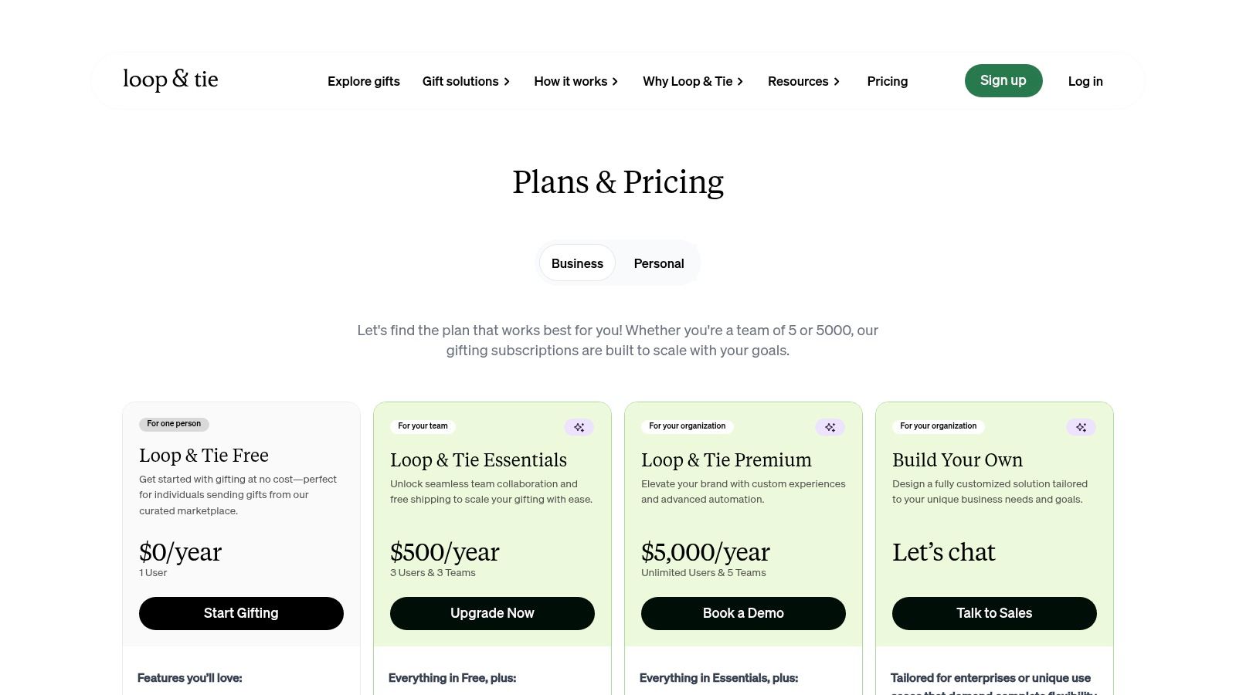Click the Sign up button
This screenshot has width=1236, height=695.
(1003, 80)
